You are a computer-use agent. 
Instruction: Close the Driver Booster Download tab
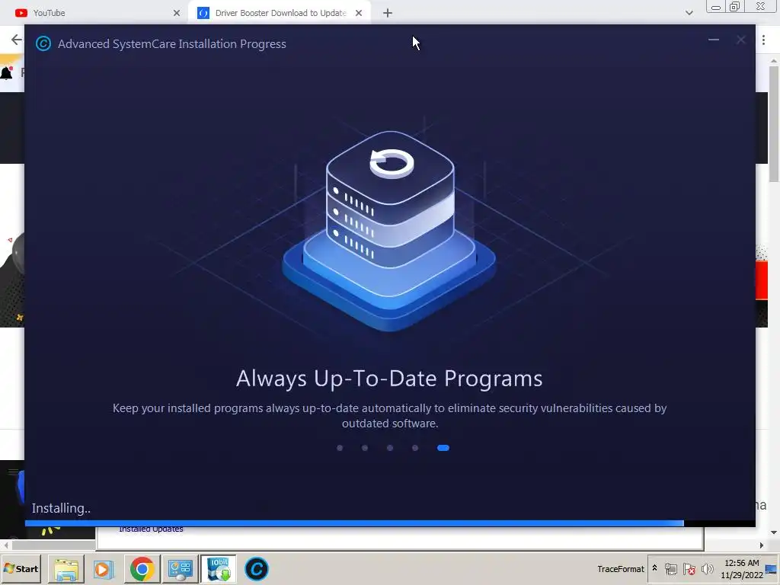[x=359, y=13]
